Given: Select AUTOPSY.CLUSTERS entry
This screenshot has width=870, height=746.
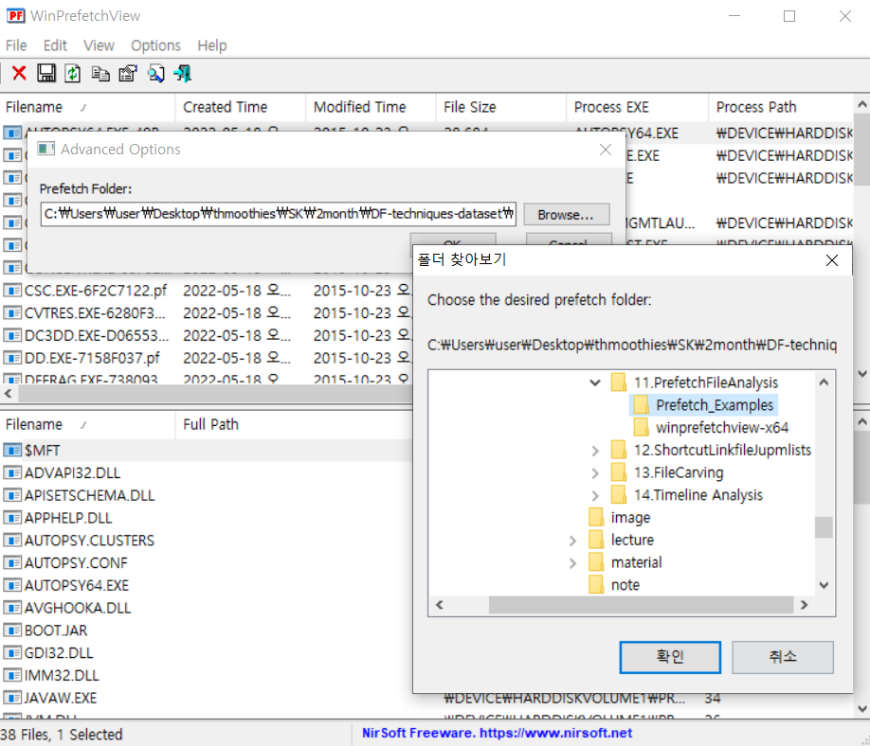Looking at the screenshot, I should click(207, 541).
